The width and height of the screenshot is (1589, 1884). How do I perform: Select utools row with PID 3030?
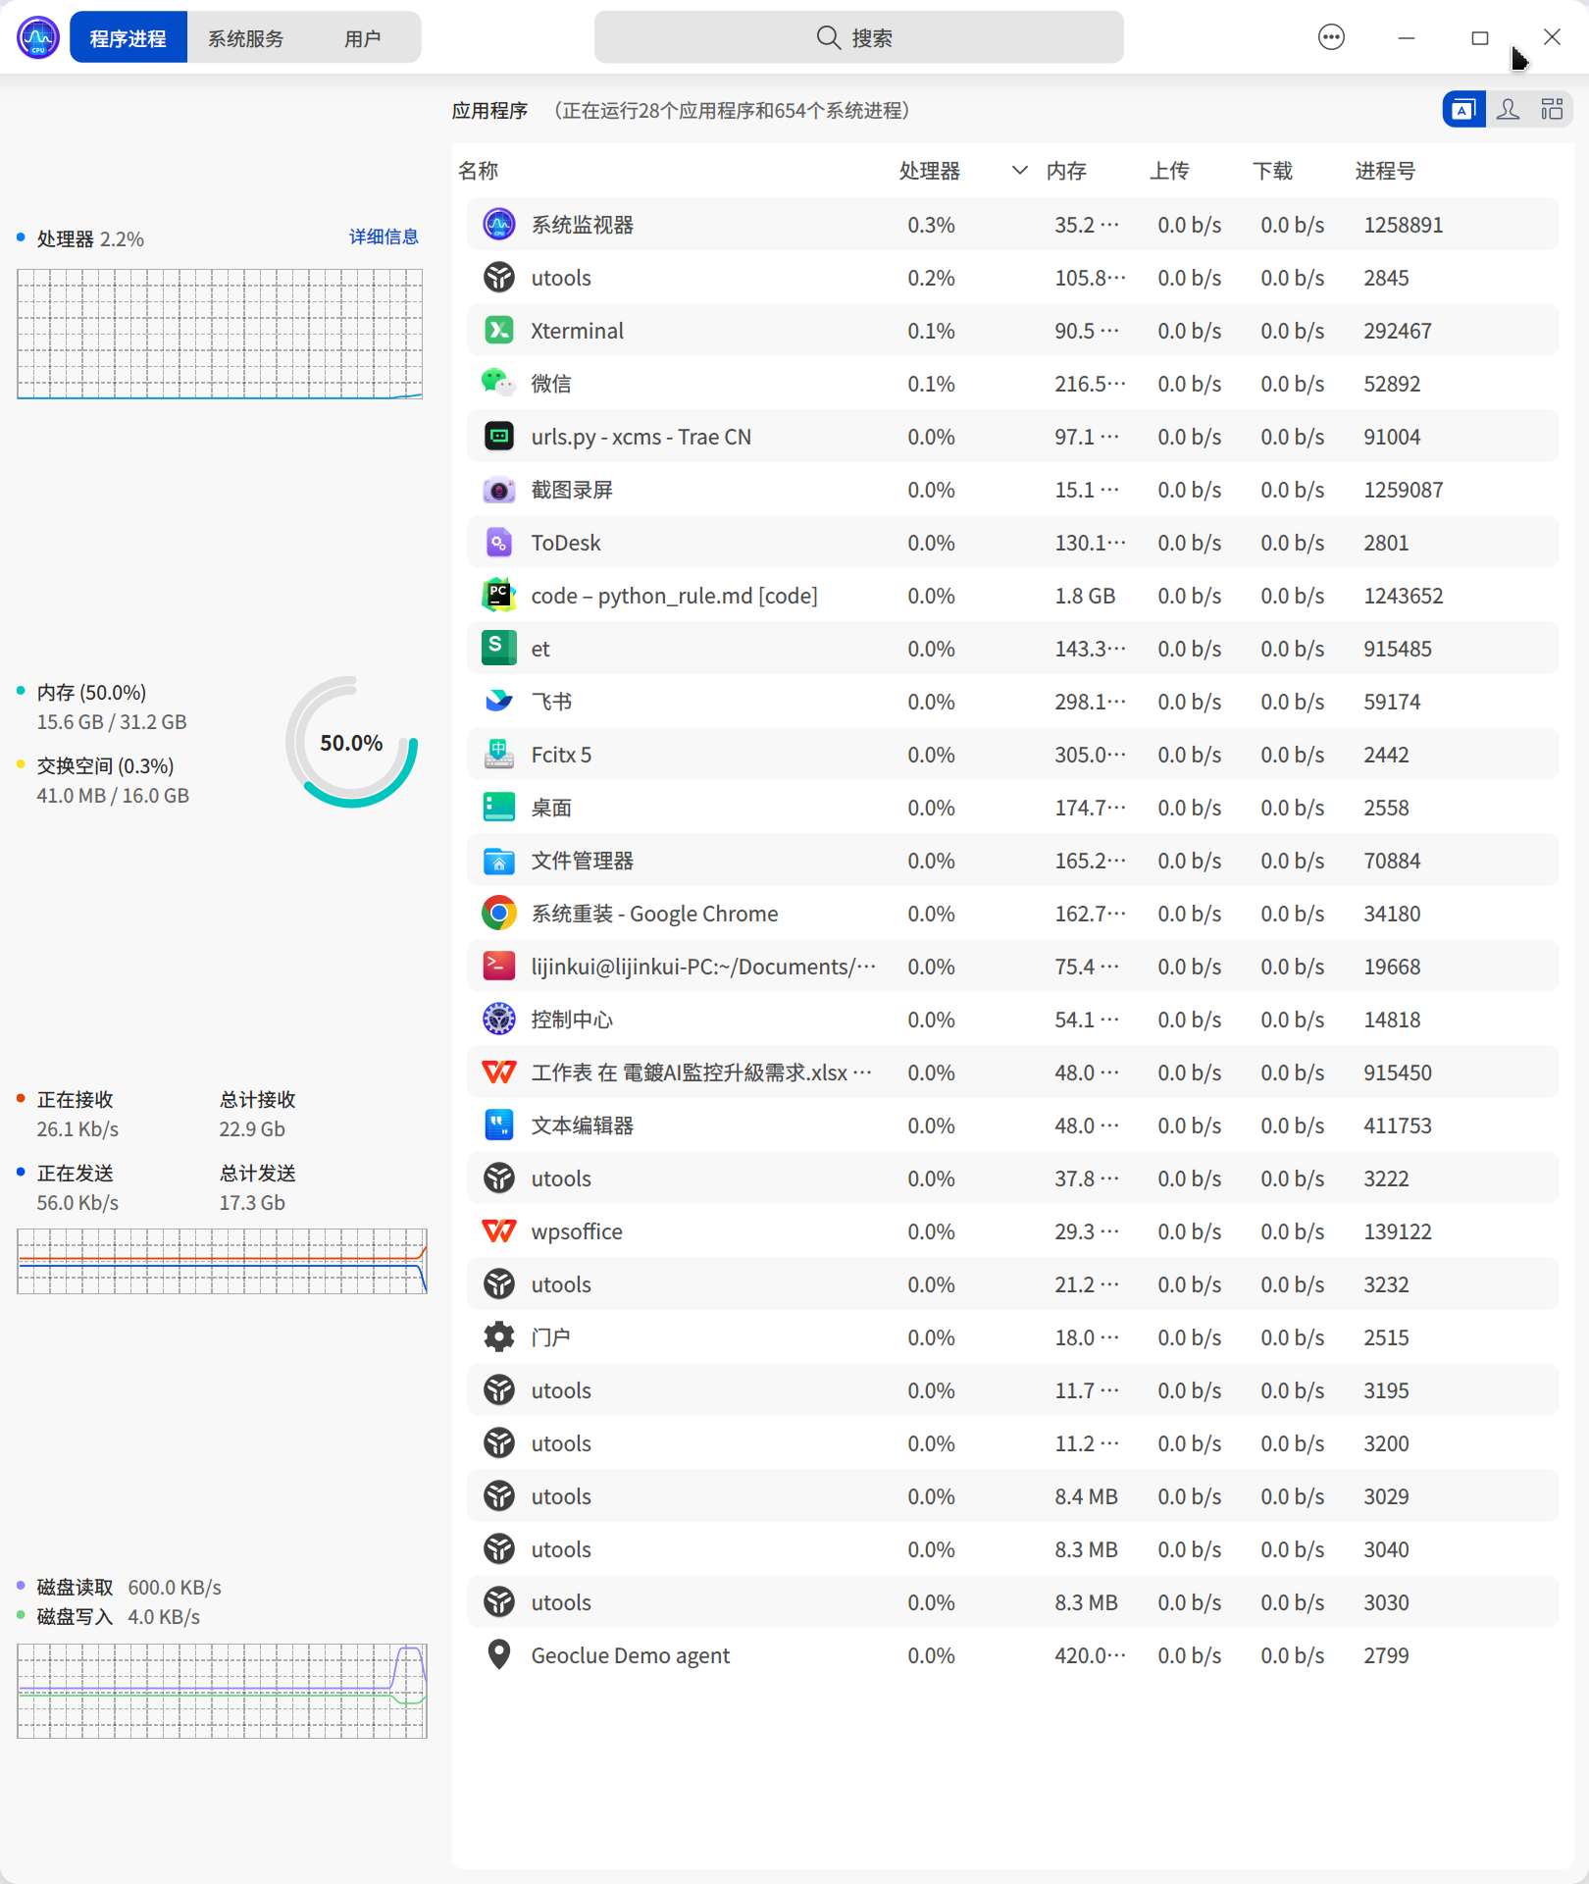(1012, 1602)
